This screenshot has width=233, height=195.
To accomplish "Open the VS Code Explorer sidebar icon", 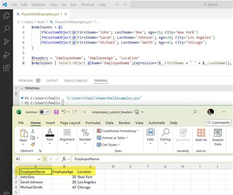I will [x=6, y=16].
